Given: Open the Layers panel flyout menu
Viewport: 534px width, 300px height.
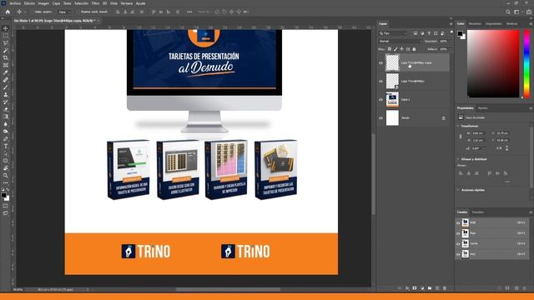Looking at the screenshot, I should pyautogui.click(x=451, y=24).
